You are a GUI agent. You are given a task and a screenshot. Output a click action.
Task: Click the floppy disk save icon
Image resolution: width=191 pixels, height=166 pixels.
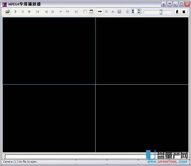click(119, 12)
